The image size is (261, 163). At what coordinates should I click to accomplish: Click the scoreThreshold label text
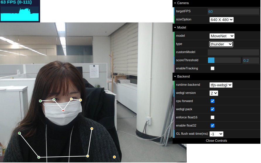coord(187,60)
